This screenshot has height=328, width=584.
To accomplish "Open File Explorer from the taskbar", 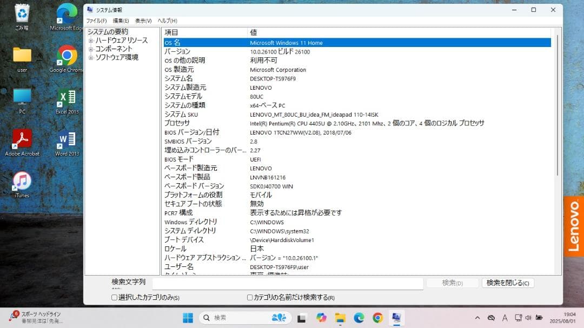I will click(340, 318).
